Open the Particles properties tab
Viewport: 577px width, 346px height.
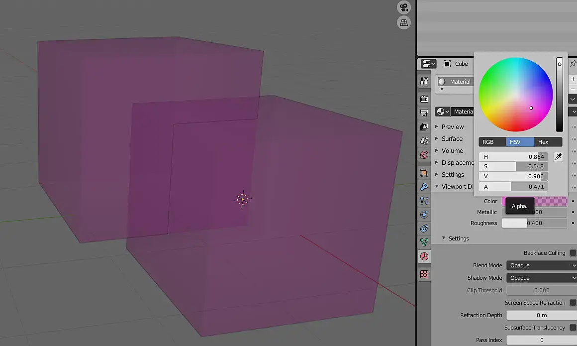click(424, 201)
